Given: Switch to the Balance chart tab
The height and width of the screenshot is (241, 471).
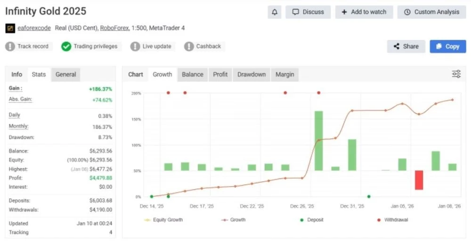Looking at the screenshot, I should 193,75.
